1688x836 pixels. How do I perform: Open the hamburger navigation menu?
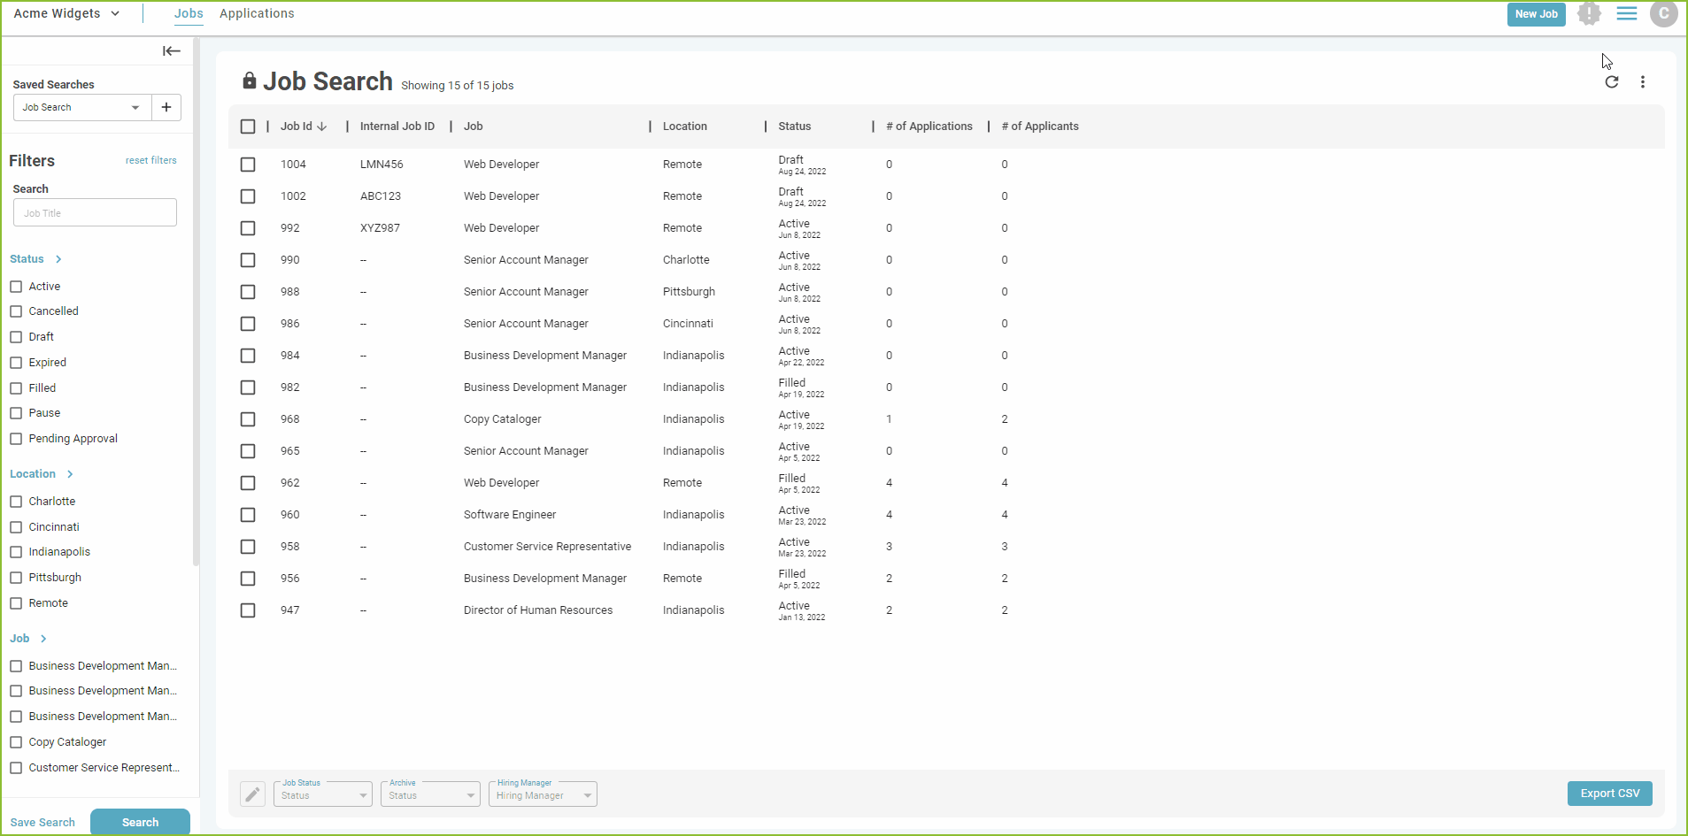(x=1627, y=14)
